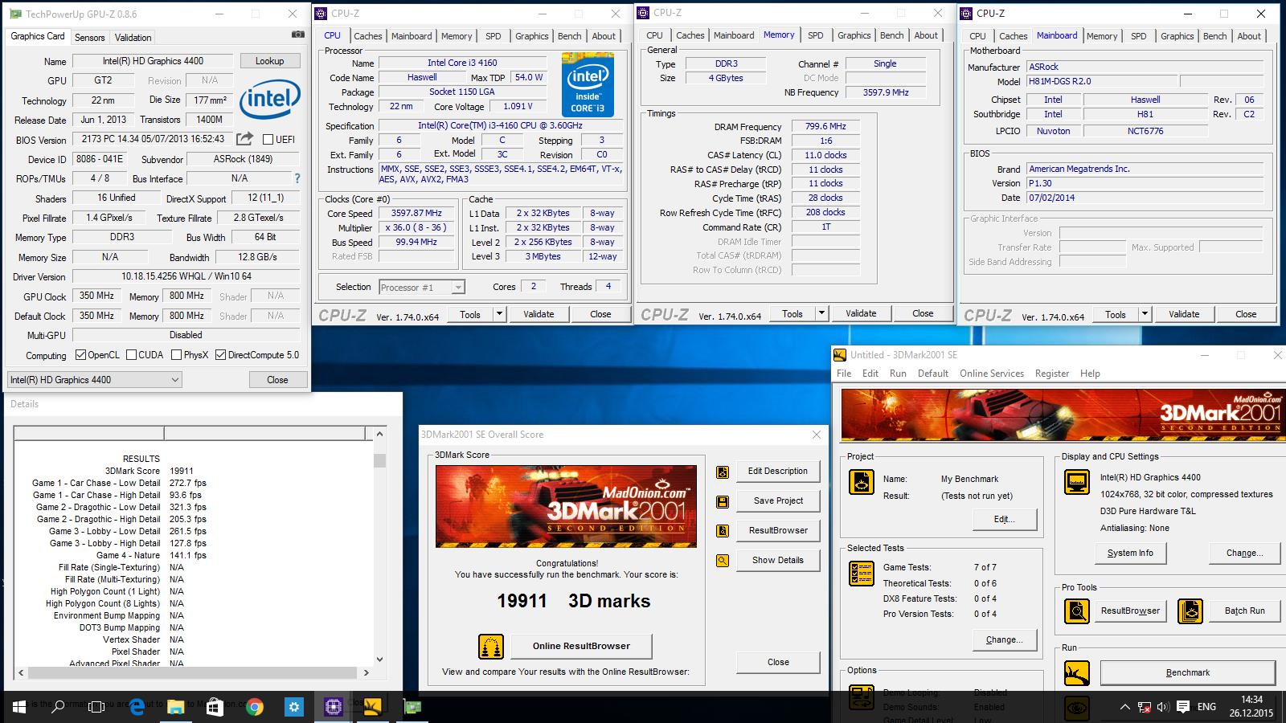Viewport: 1286px width, 723px height.
Task: Open taskbar search
Action: (58, 707)
